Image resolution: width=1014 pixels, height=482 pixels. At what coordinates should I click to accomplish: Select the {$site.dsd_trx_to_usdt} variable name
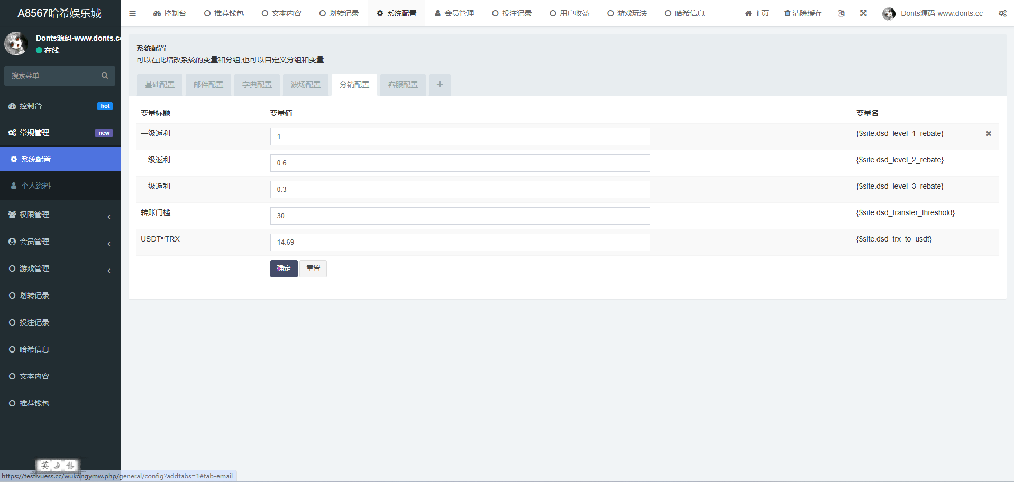pos(894,239)
